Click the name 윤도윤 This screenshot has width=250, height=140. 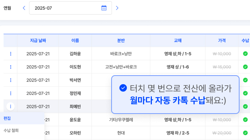[x=75, y=120]
